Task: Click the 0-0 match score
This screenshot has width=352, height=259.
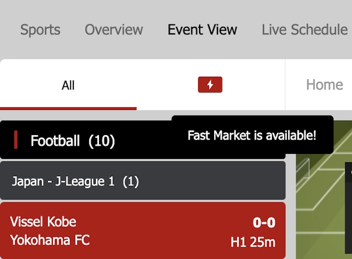Action: (264, 223)
